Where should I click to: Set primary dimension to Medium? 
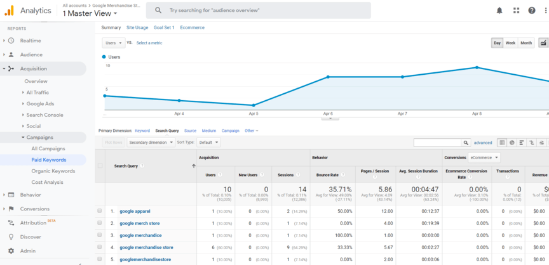click(x=208, y=131)
